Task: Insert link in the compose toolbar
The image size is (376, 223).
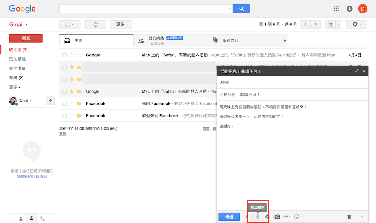Action: (x=287, y=217)
